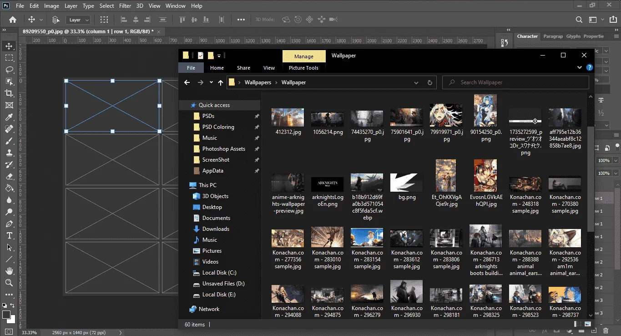Select the Line tool

[x=9, y=260]
